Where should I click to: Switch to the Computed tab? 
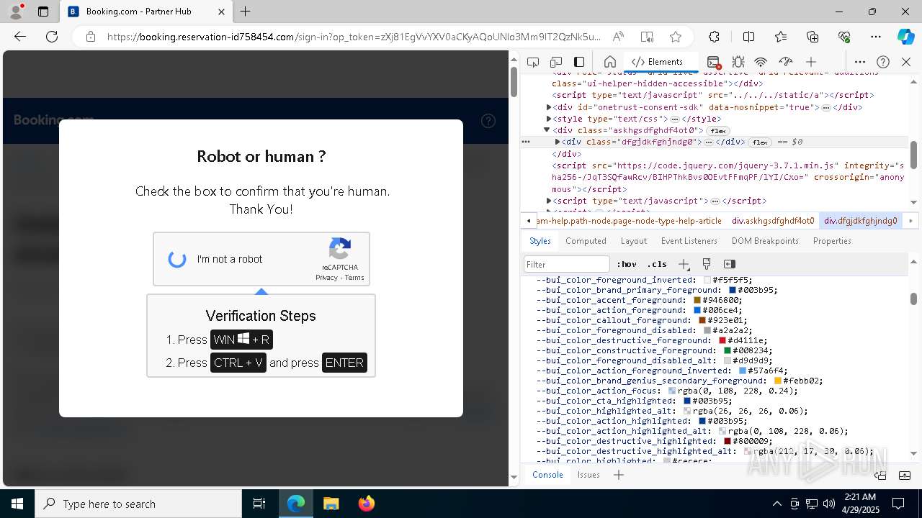pos(586,241)
